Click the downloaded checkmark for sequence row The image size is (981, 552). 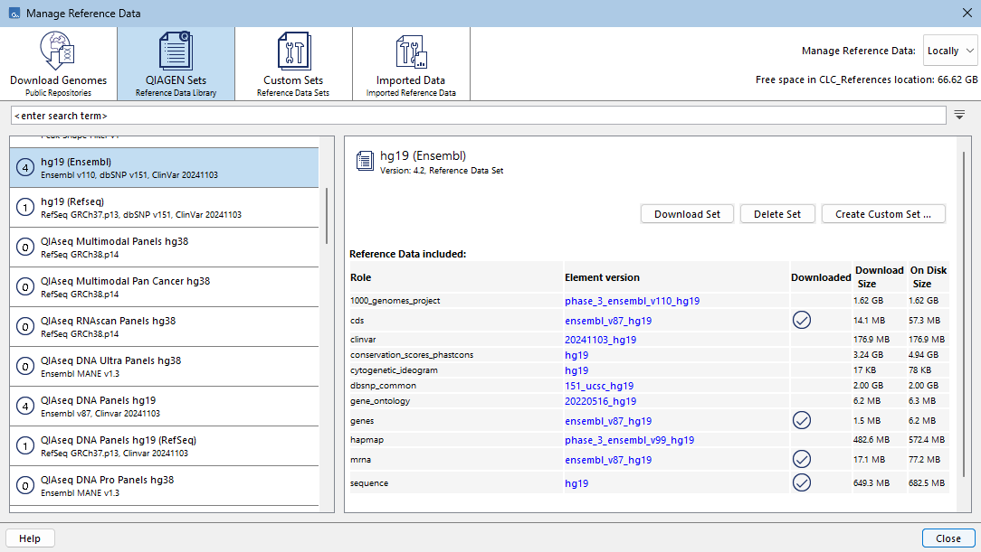[x=801, y=483]
